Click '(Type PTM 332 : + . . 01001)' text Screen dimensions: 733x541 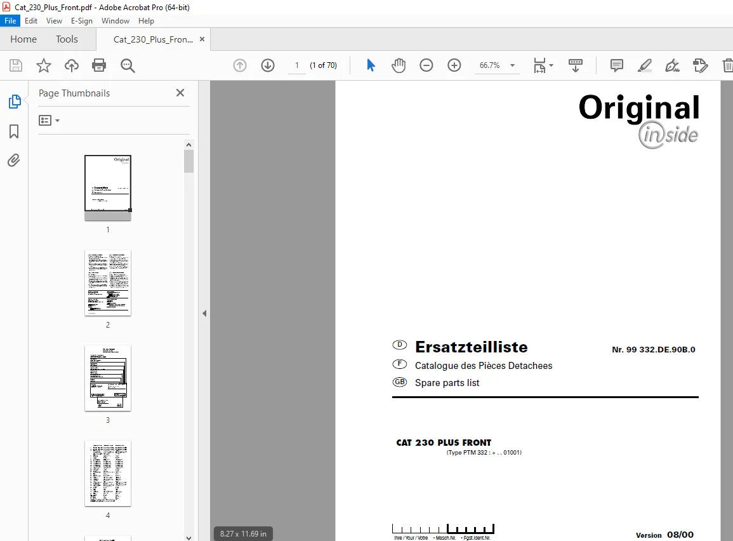(484, 453)
